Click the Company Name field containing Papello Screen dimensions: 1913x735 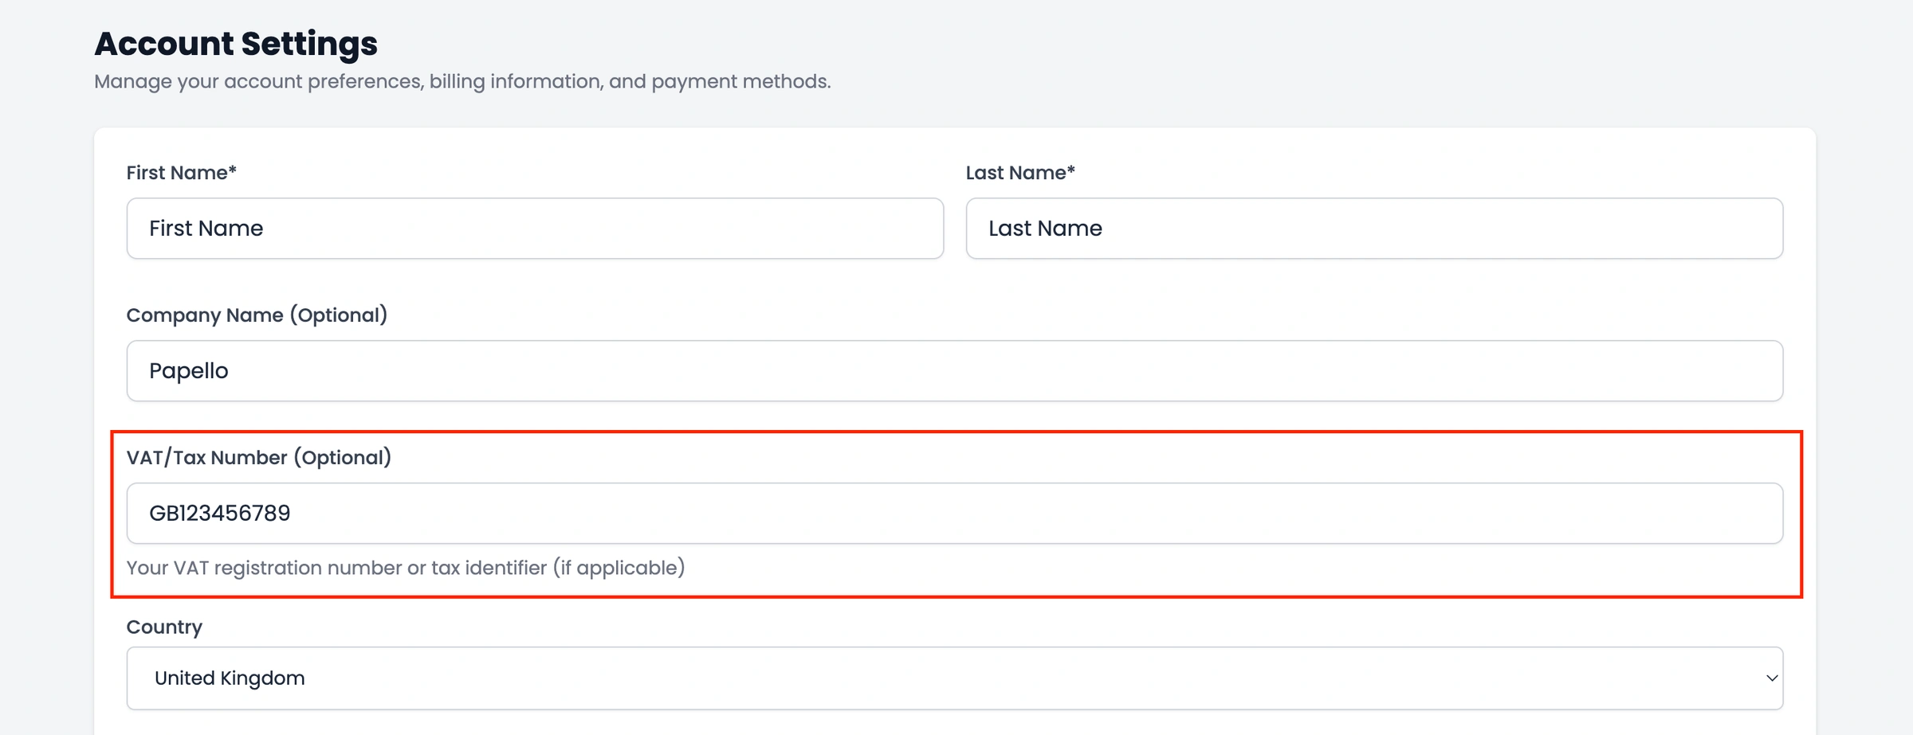[x=954, y=371]
